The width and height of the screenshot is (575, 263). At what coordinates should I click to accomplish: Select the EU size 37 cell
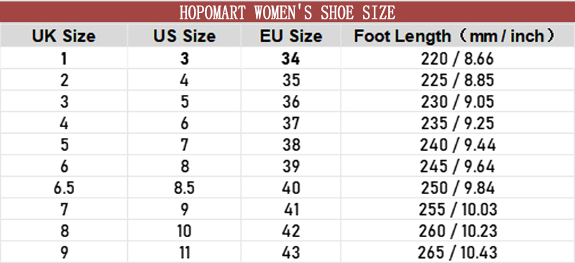291,124
